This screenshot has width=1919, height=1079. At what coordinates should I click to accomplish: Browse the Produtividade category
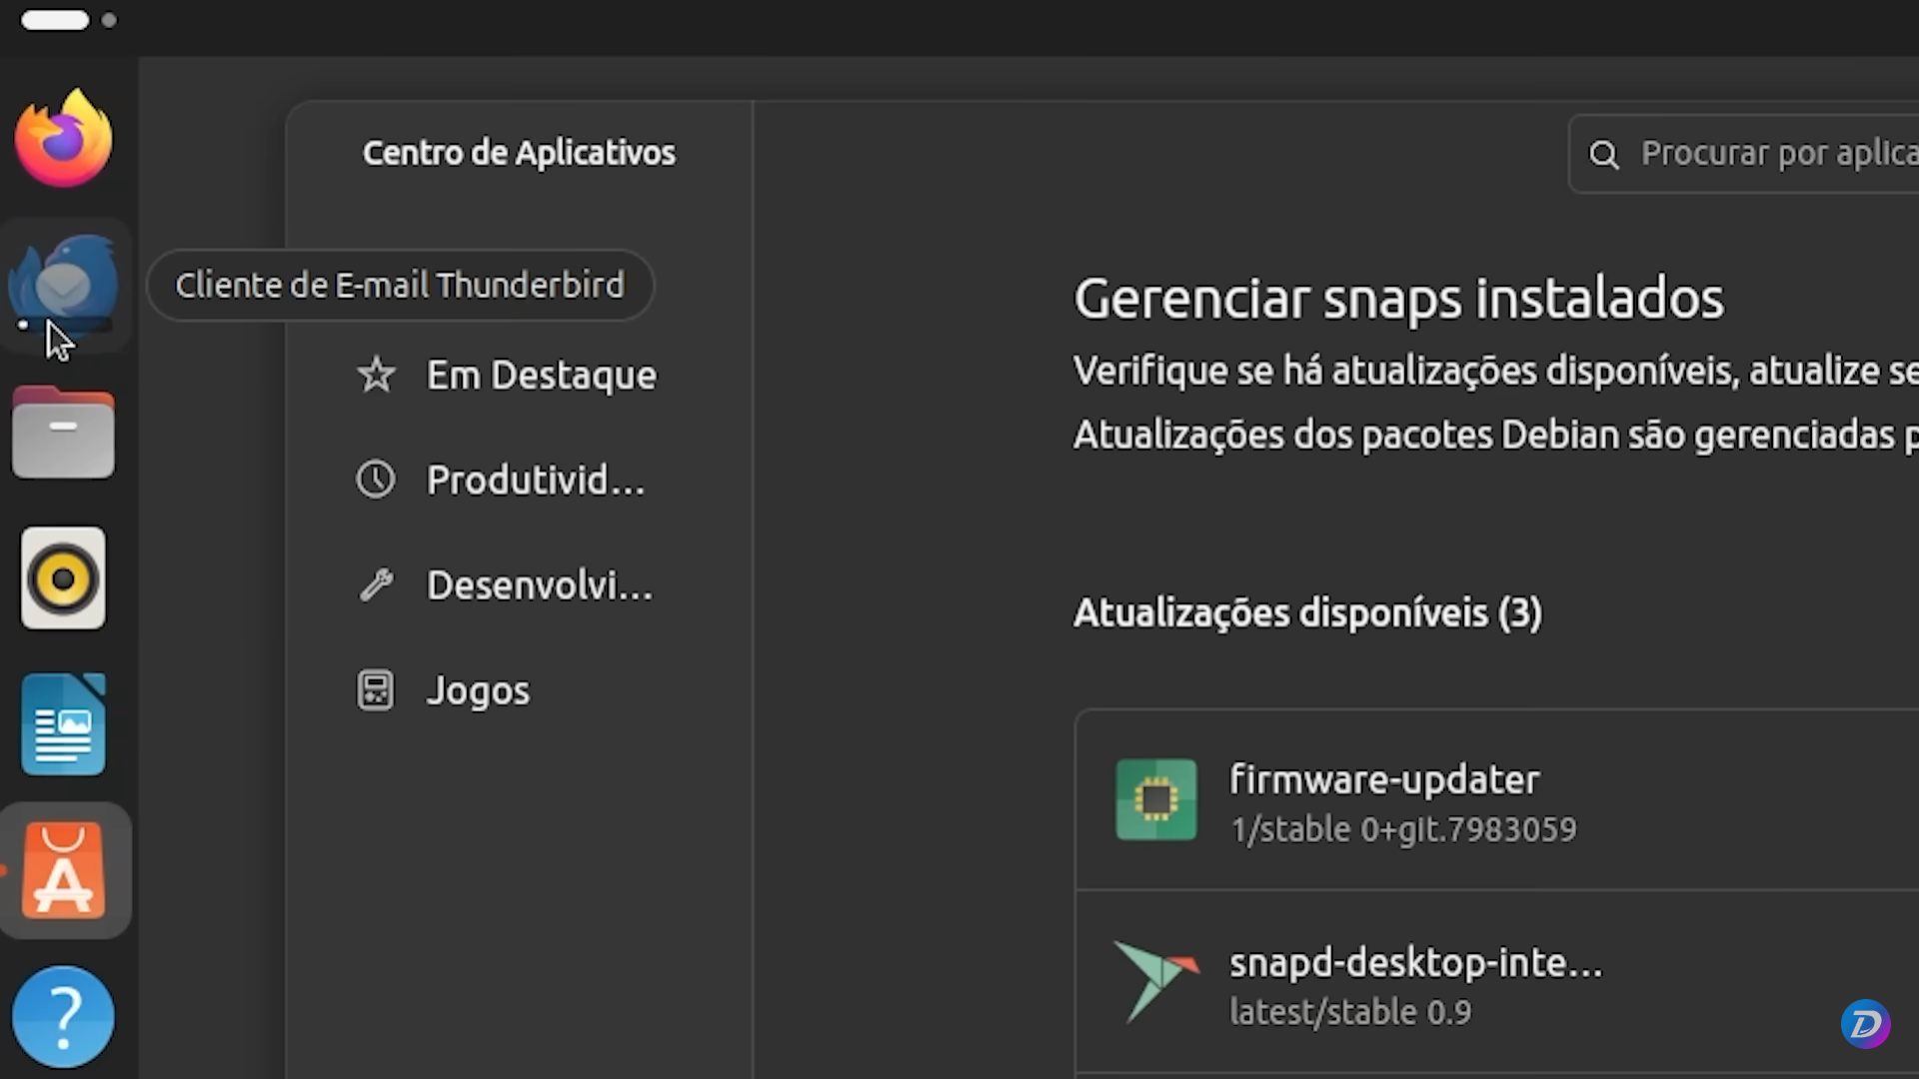536,480
